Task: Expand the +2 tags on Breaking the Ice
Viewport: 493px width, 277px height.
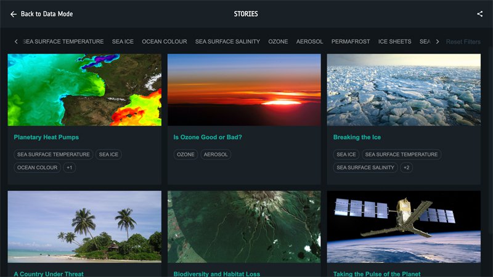Action: [407, 167]
